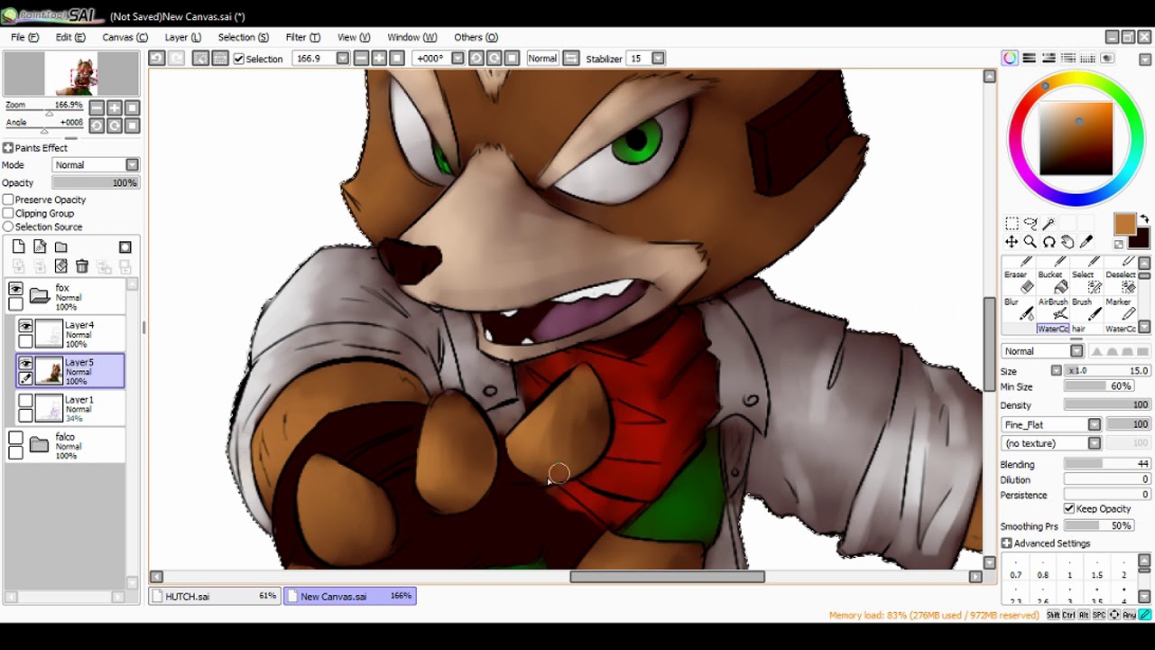1155x650 pixels.
Task: Enable Clipping Group
Action: tap(8, 213)
